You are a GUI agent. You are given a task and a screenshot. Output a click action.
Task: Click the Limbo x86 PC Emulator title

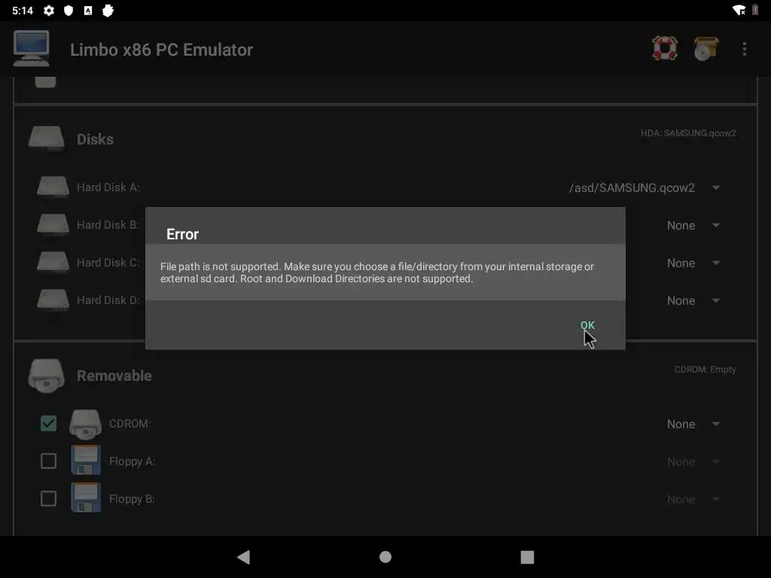pos(161,50)
